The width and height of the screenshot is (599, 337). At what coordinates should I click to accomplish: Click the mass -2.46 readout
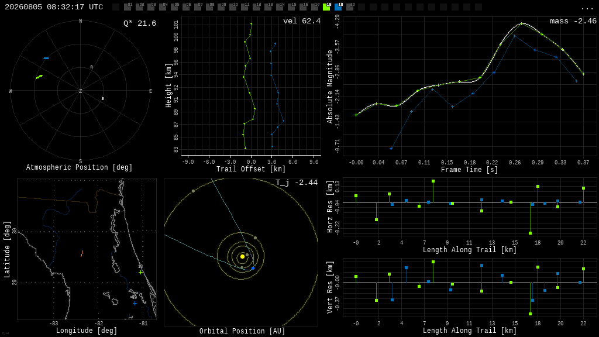573,21
